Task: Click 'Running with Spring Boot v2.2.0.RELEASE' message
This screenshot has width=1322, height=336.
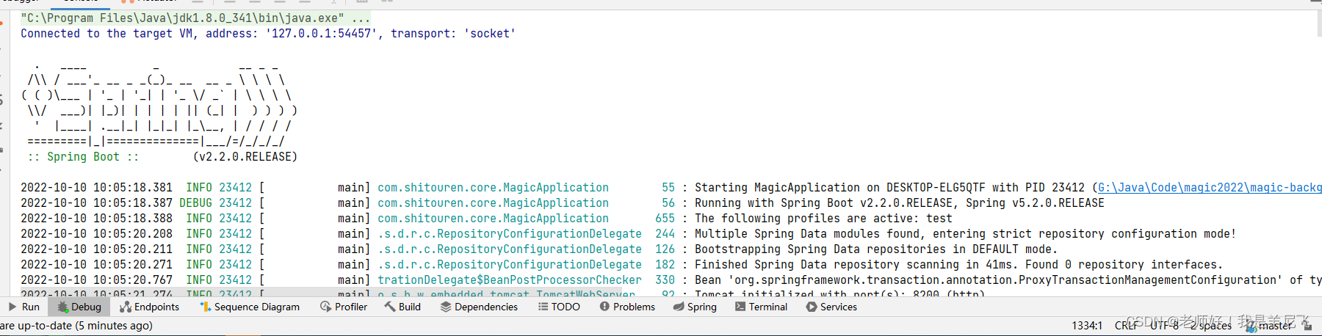Action: 899,203
